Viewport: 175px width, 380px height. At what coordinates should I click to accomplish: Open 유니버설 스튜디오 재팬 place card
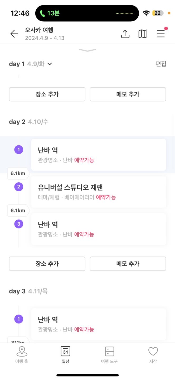pyautogui.click(x=99, y=192)
